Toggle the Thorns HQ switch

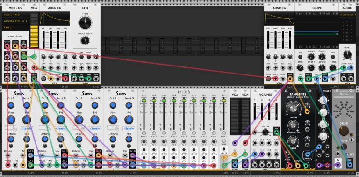(347, 154)
